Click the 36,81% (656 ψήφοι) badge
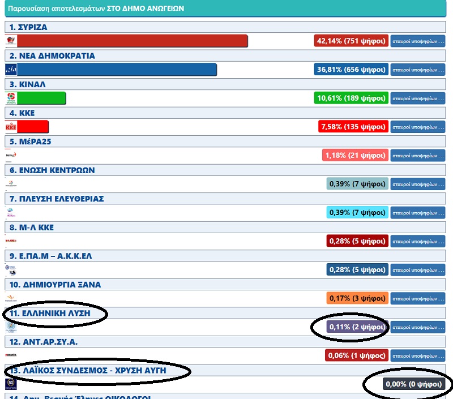 click(351, 69)
